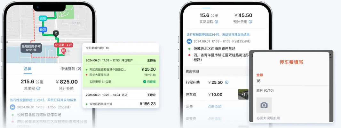Viewport: 341px width, 128px height.
Task: Tap the 巡店 map marker
Action: coord(43,18)
